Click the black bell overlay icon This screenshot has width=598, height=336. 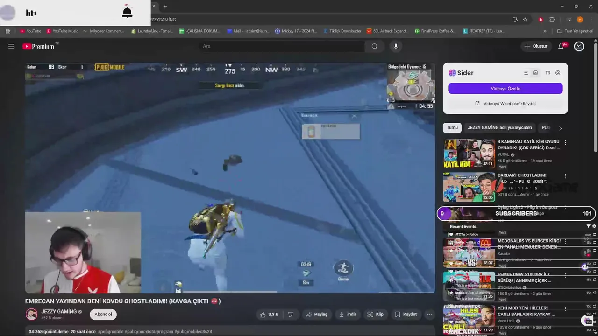(127, 12)
